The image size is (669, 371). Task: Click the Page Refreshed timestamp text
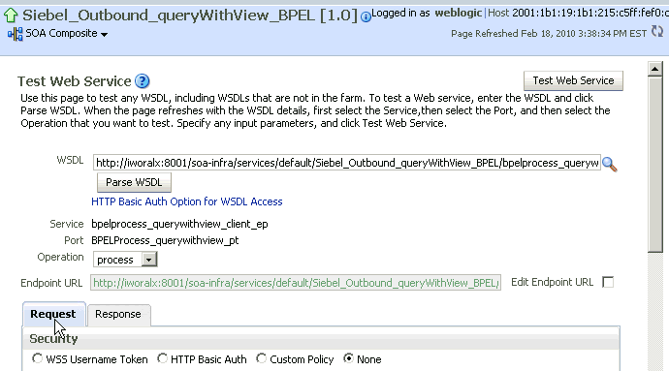pos(549,34)
